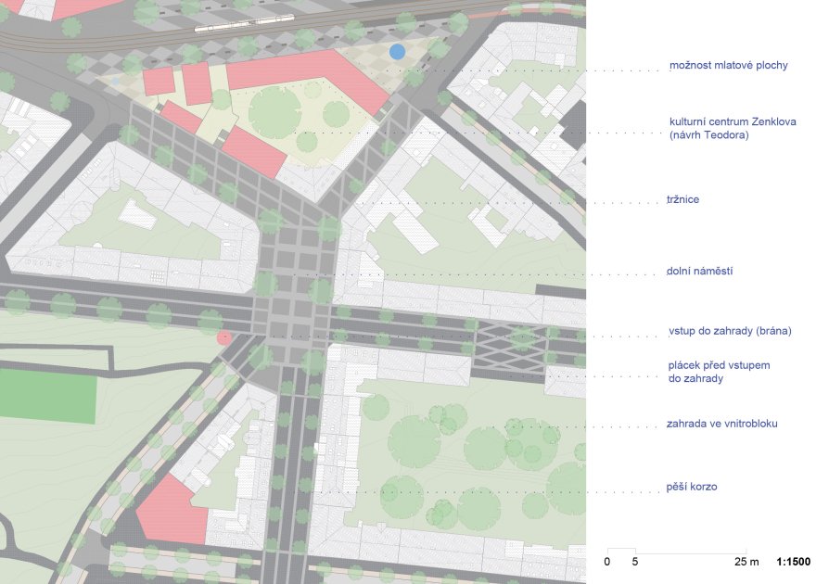Click the 'kulturní centrum Zenklova' label
This screenshot has height=584, width=829.
click(733, 121)
